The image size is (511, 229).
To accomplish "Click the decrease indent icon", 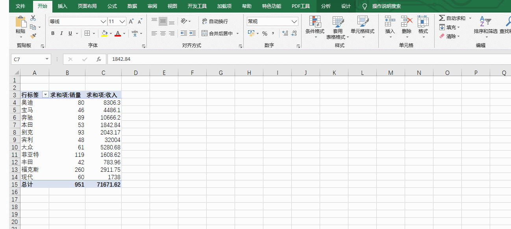I will click(x=183, y=34).
